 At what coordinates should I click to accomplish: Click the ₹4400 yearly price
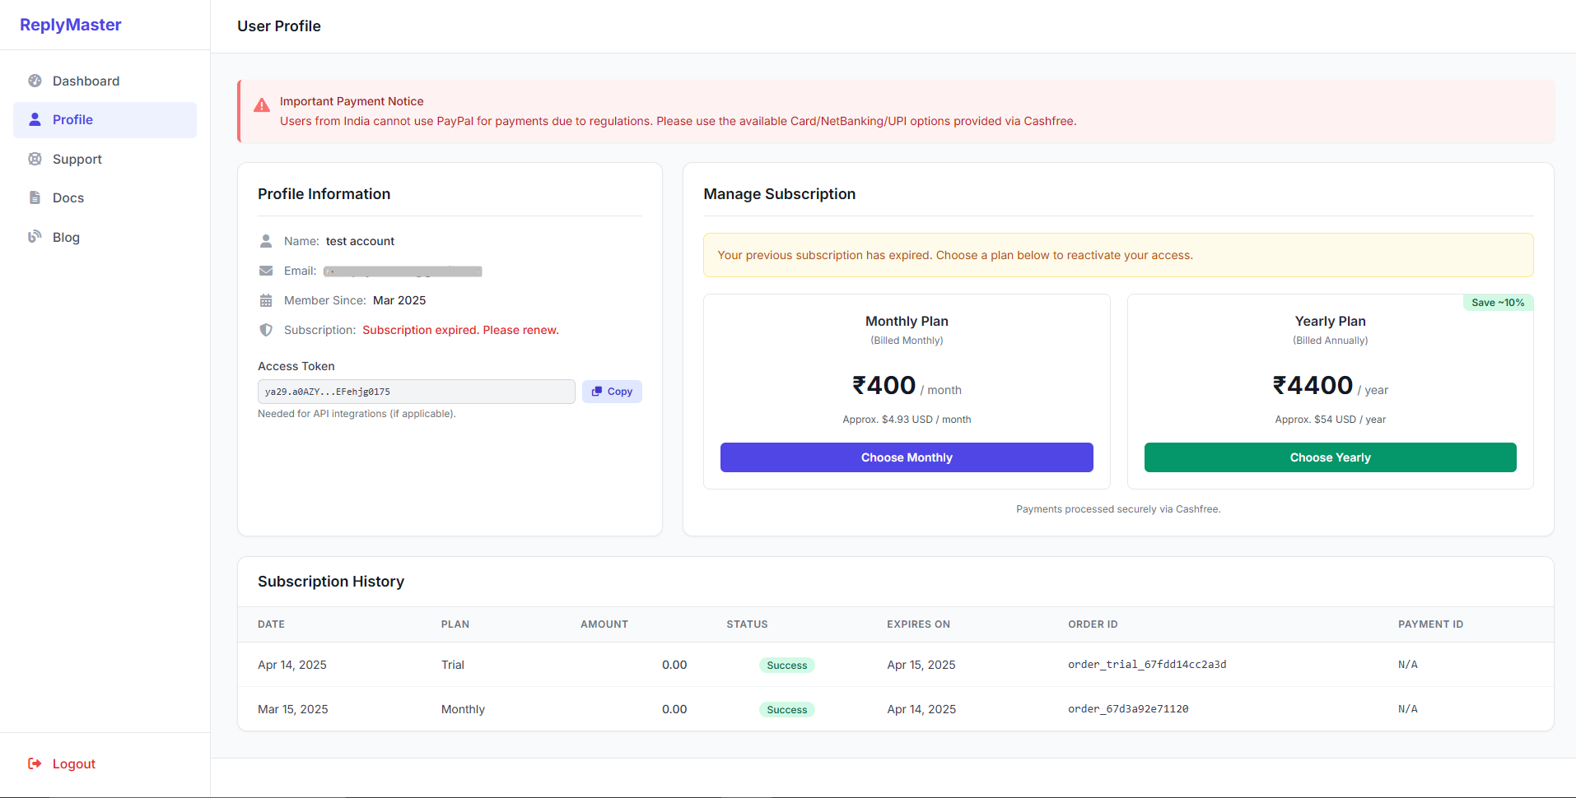point(1313,385)
